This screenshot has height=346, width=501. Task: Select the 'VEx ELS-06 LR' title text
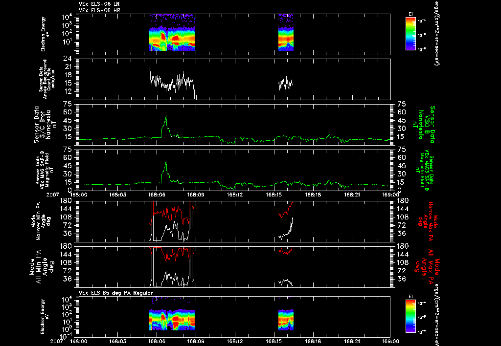99,4
